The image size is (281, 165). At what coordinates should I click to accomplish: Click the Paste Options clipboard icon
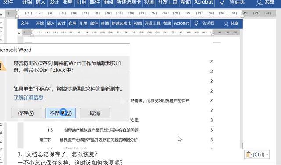(x=249, y=154)
